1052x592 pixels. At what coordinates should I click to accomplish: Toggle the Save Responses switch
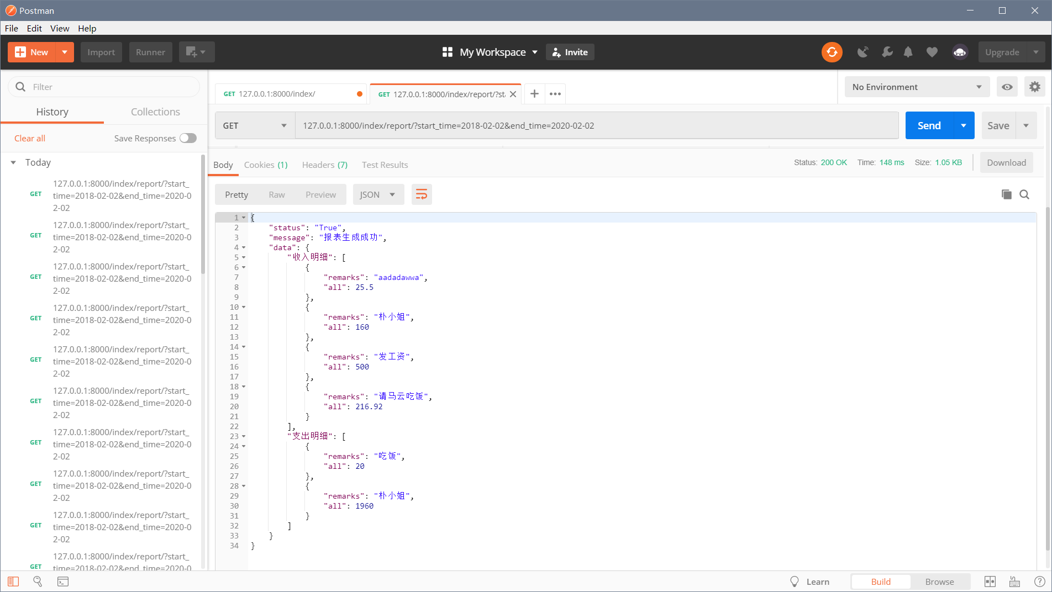tap(188, 138)
